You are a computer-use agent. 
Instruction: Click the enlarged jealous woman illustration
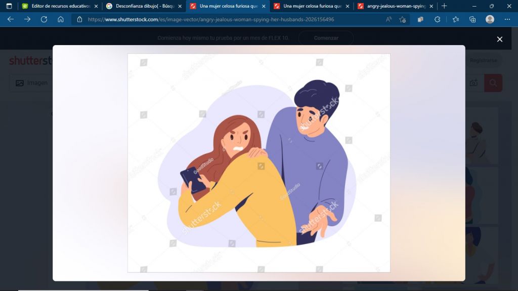pos(258,163)
